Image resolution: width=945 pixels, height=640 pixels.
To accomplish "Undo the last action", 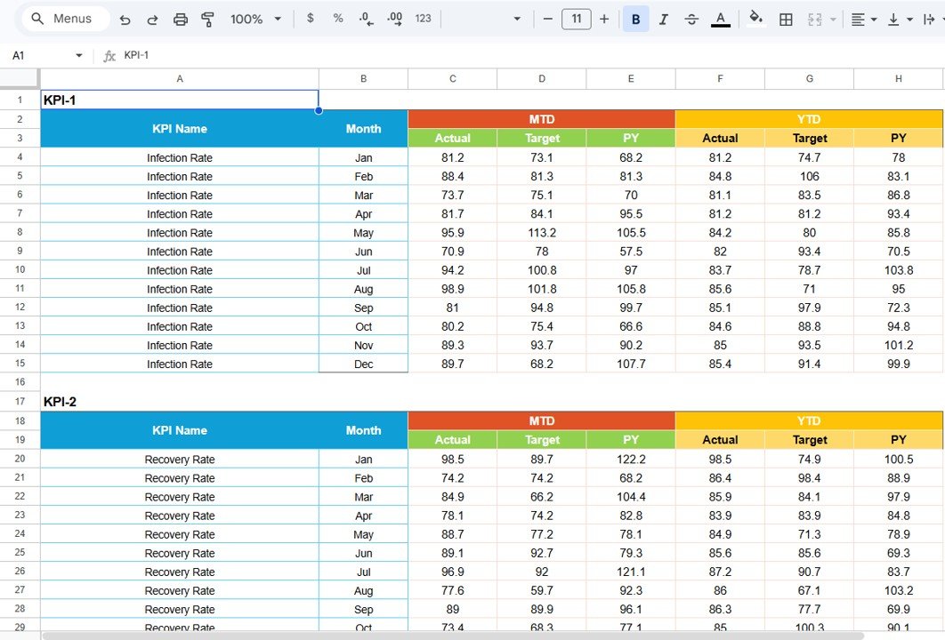I will [125, 18].
